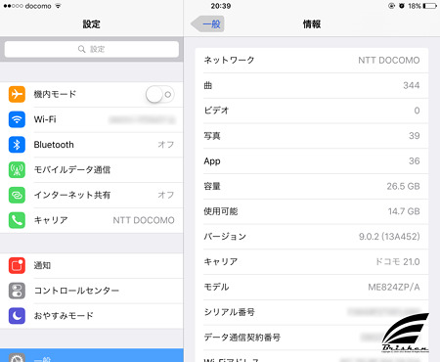Tap the 18% battery percentage
Screen dimensions: 440x362
[415, 6]
